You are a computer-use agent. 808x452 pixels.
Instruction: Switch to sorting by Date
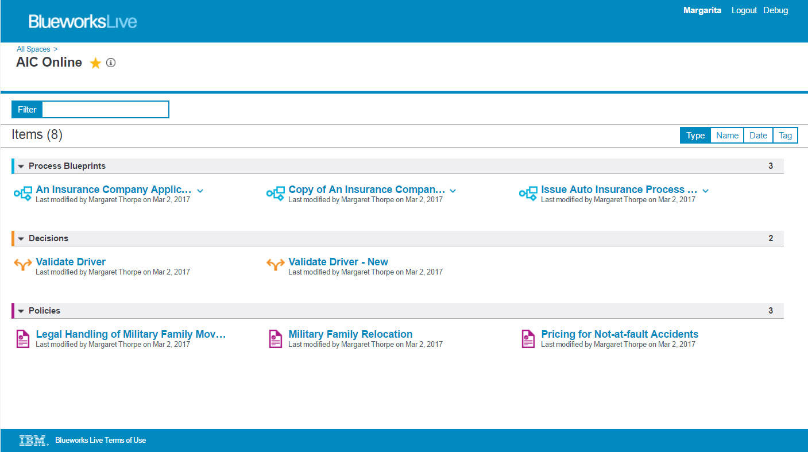758,135
